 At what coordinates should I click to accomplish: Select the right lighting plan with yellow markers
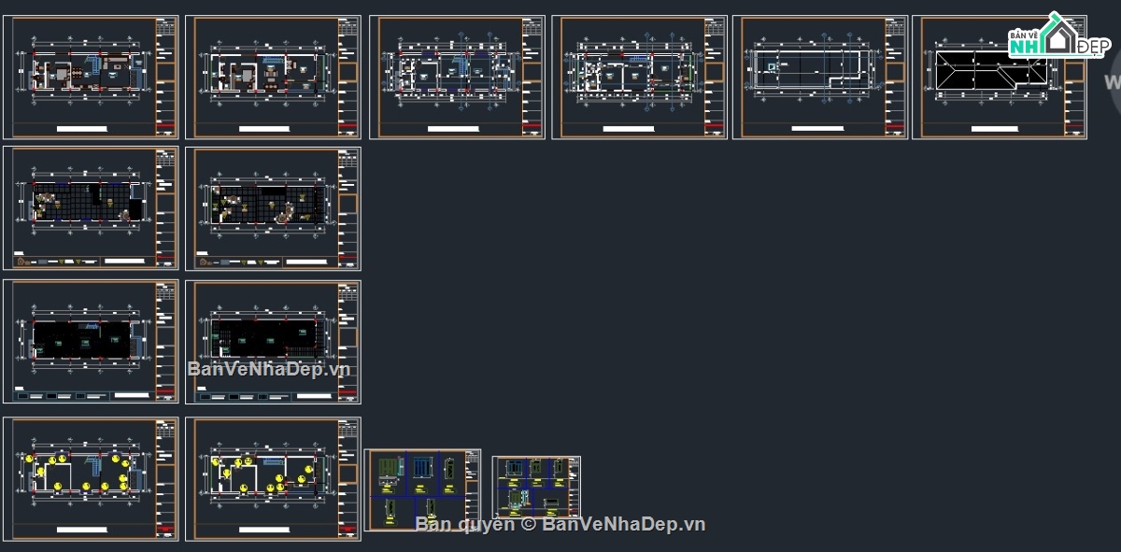(x=273, y=479)
